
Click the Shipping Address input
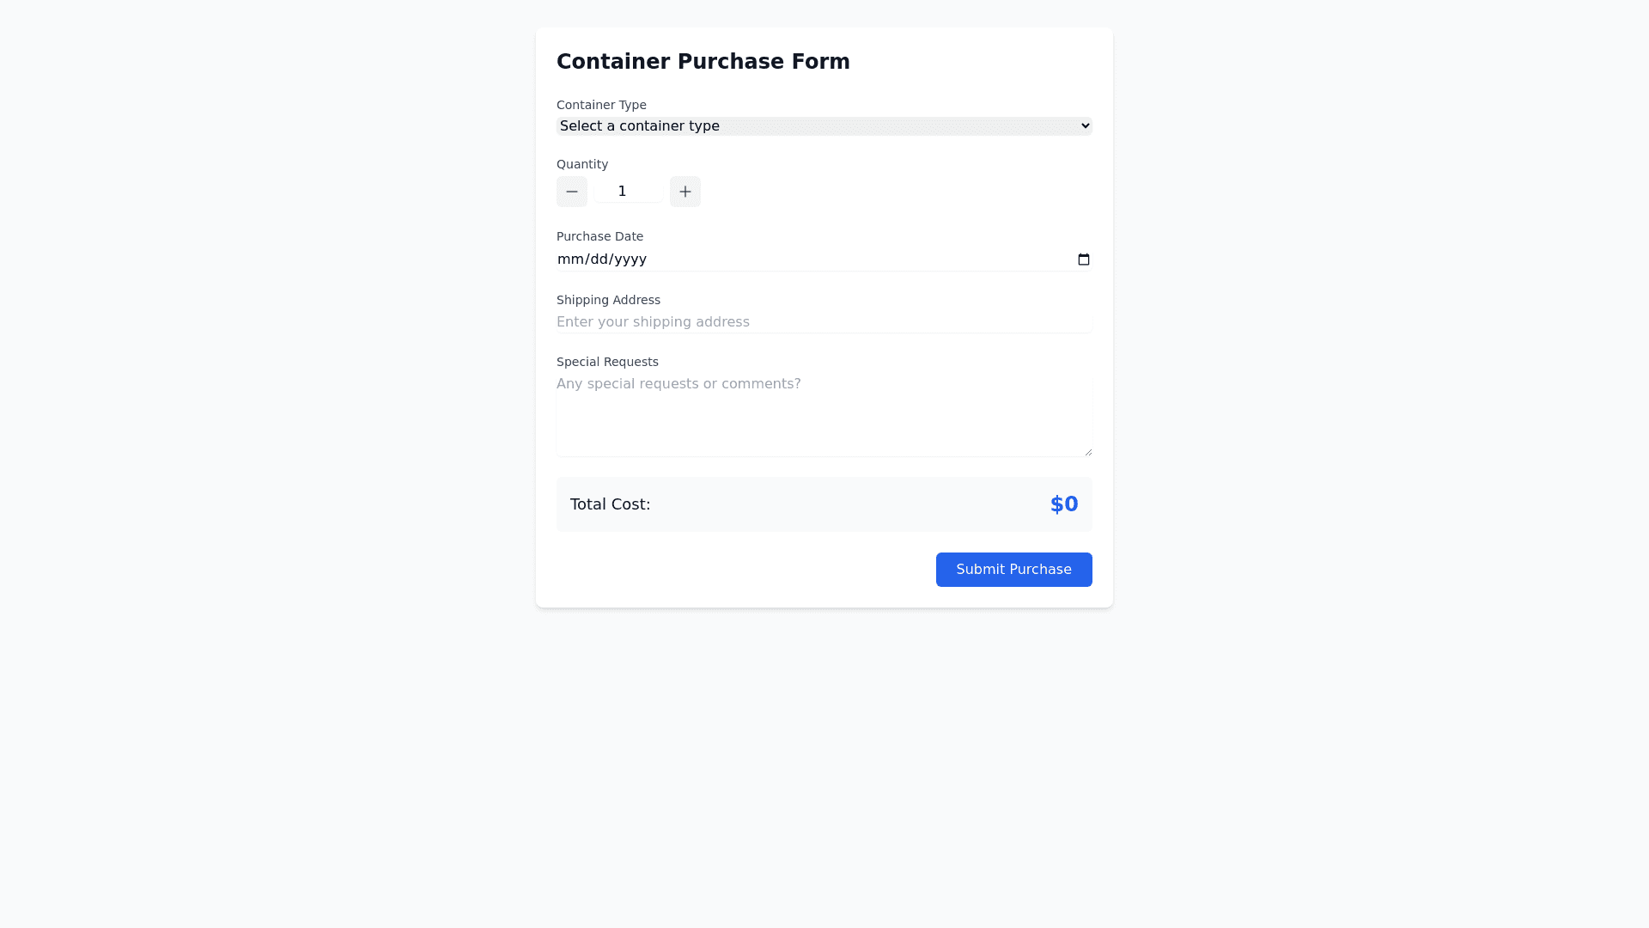point(823,322)
